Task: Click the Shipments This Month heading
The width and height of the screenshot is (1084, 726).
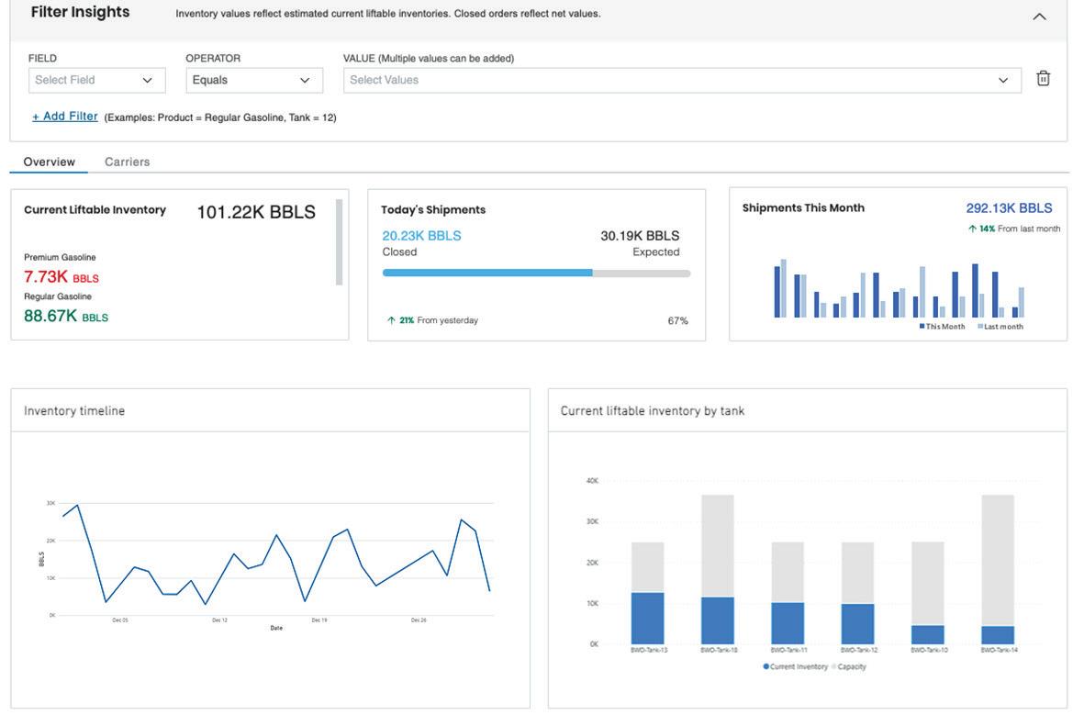Action: (x=803, y=208)
